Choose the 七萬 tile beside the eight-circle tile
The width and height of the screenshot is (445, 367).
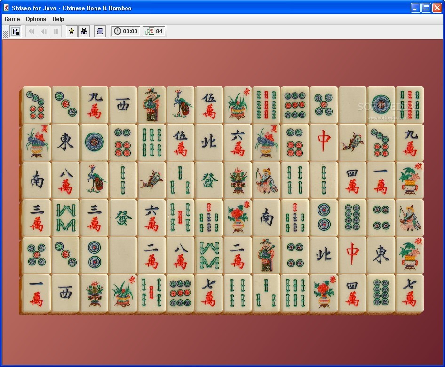tap(410, 293)
